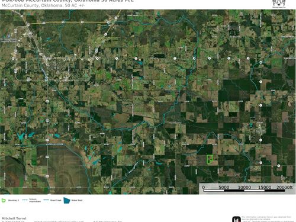The width and height of the screenshot is (296, 222).
Task: Select the "Boundary 1" legend label
Action: (14, 201)
